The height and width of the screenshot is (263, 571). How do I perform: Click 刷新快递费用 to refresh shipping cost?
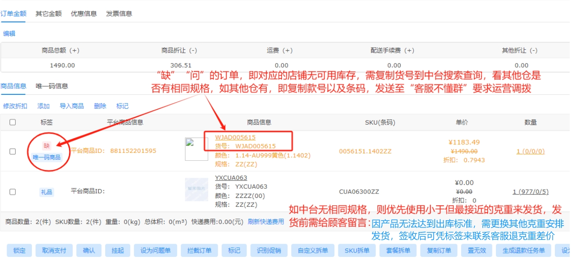point(266,222)
